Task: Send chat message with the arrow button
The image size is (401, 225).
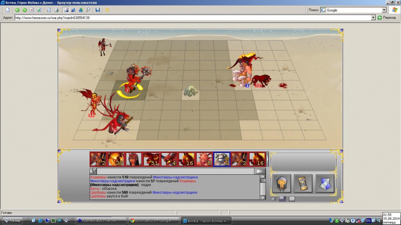Action: pos(260,171)
